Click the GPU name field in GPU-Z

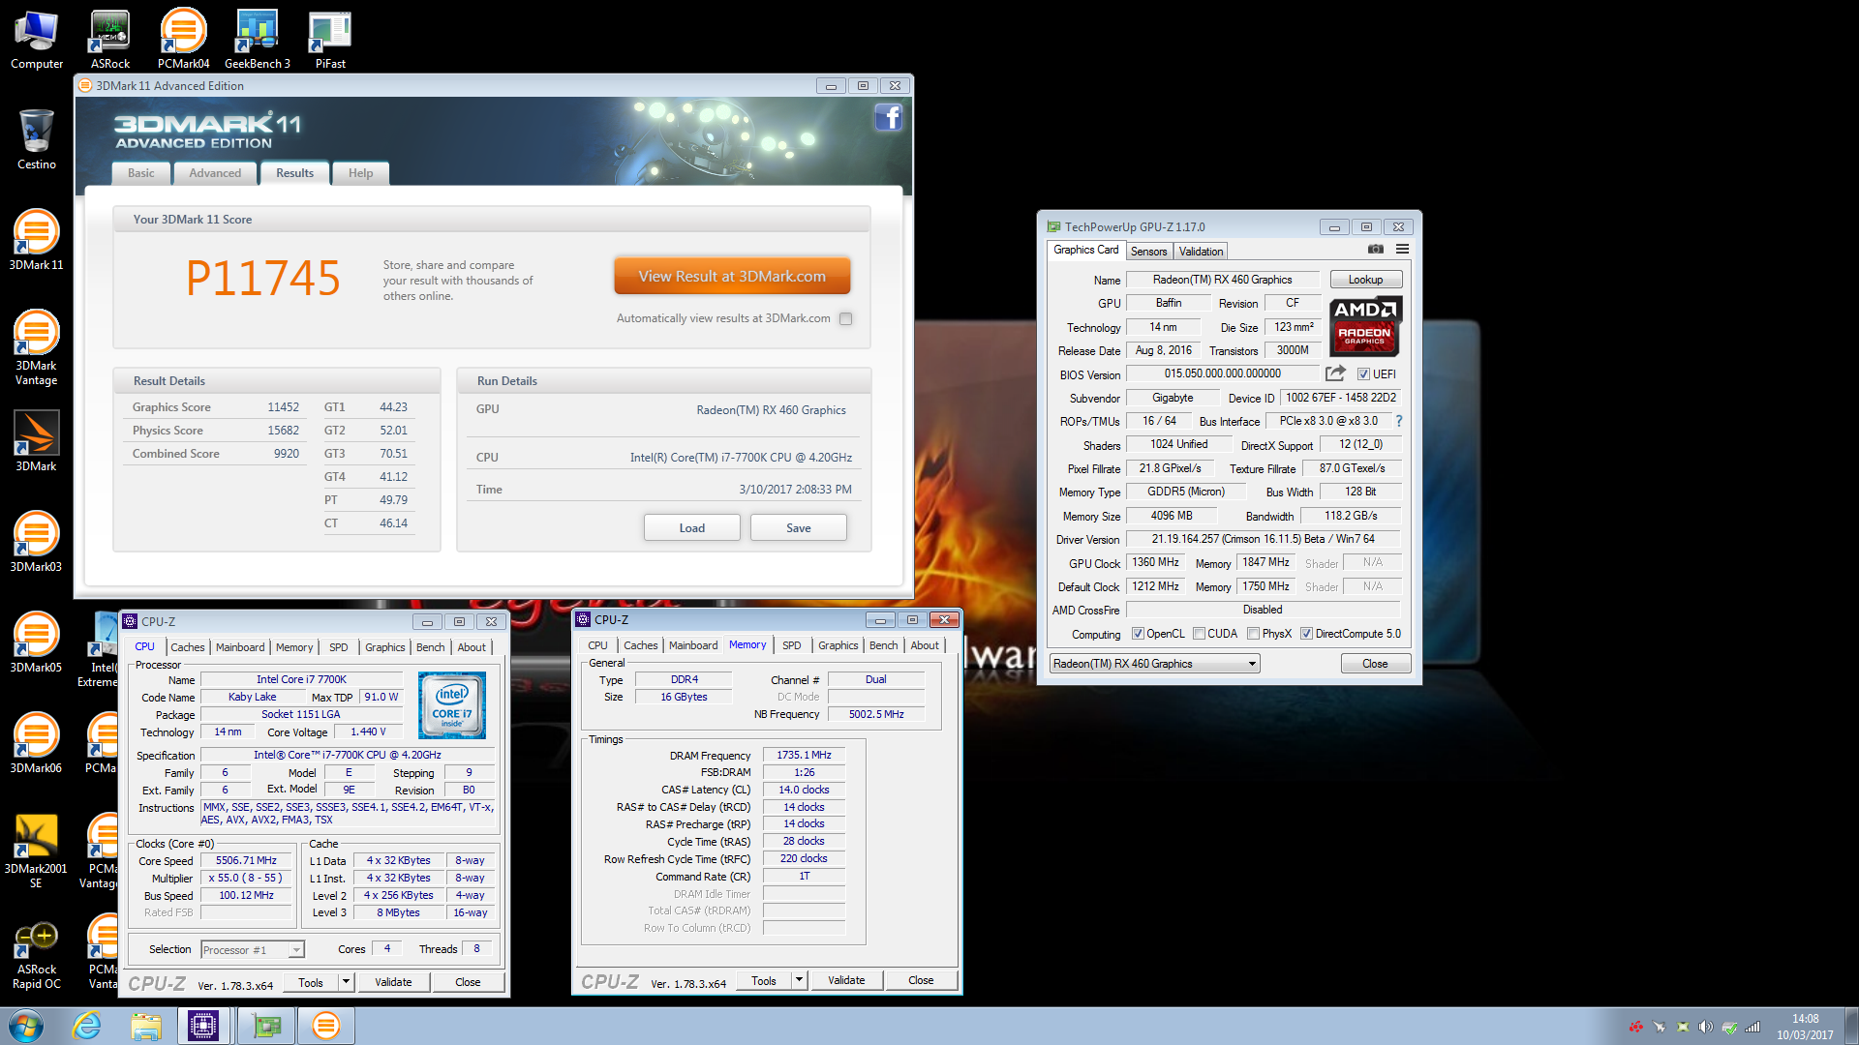pos(1222,280)
